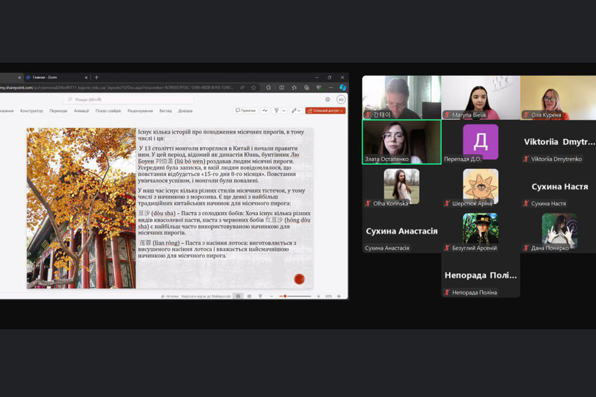Open the account profile circle
This screenshot has height=397, width=596.
341,99
